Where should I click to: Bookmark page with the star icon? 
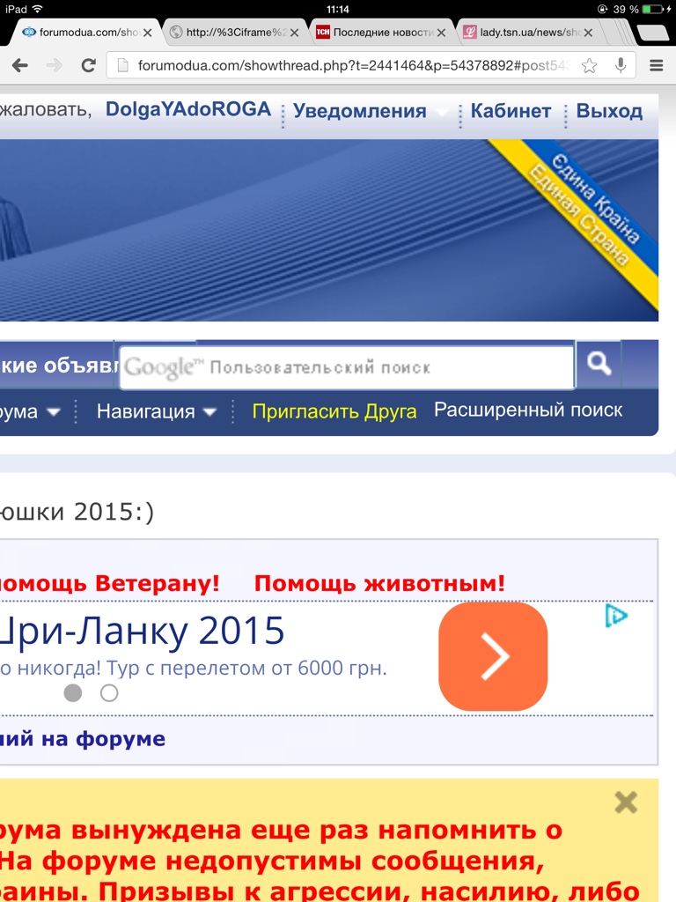[x=590, y=65]
